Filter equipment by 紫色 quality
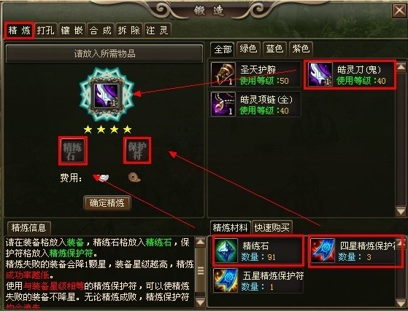The width and height of the screenshot is (408, 311). [301, 49]
